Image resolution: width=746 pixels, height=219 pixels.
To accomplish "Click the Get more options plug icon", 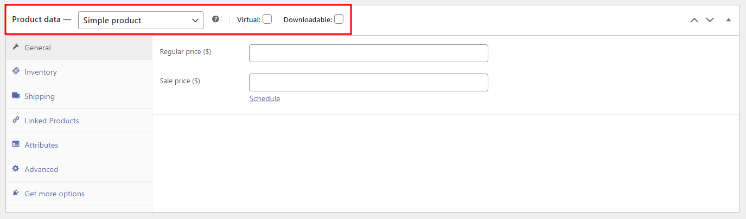I will coord(16,193).
